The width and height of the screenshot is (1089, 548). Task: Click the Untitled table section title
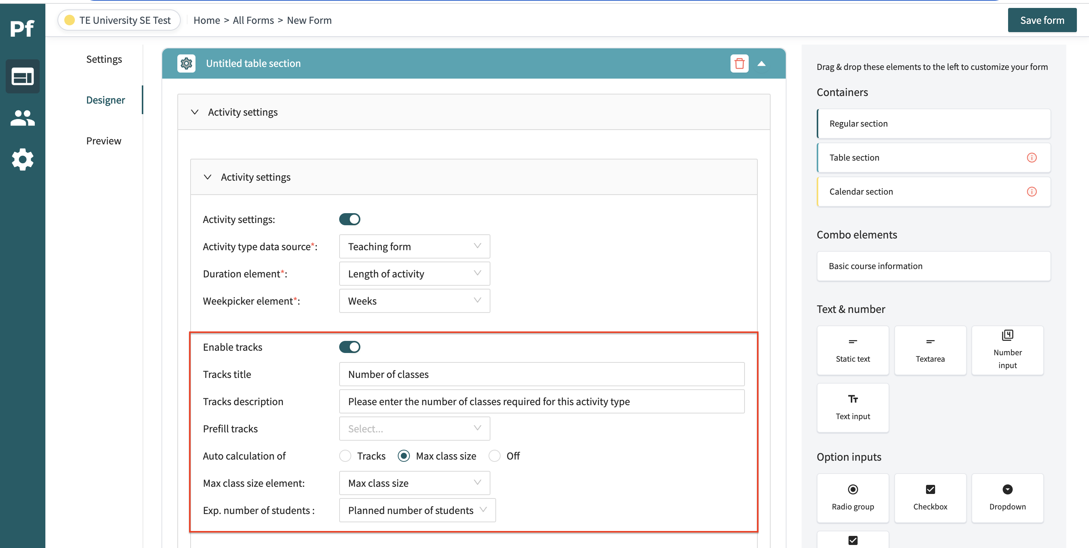tap(253, 63)
